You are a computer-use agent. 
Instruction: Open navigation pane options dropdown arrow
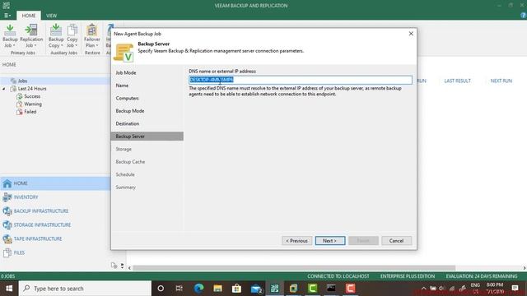pyautogui.click(x=122, y=266)
